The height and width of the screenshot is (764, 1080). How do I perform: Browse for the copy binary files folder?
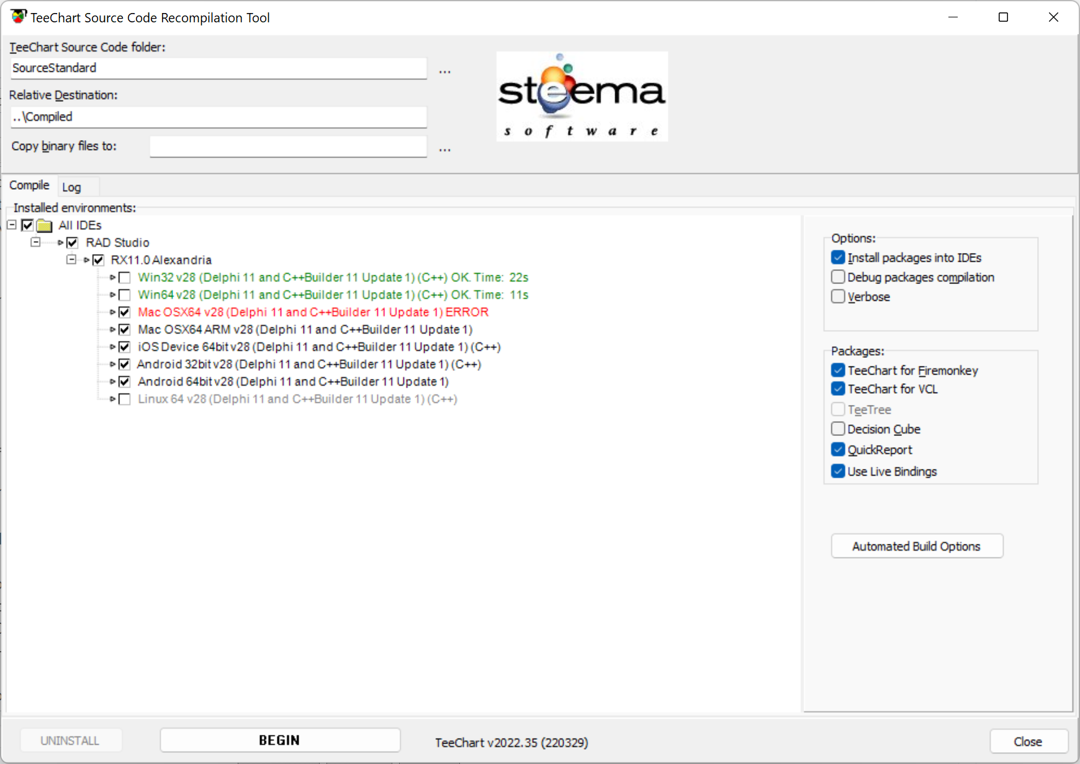(x=445, y=149)
